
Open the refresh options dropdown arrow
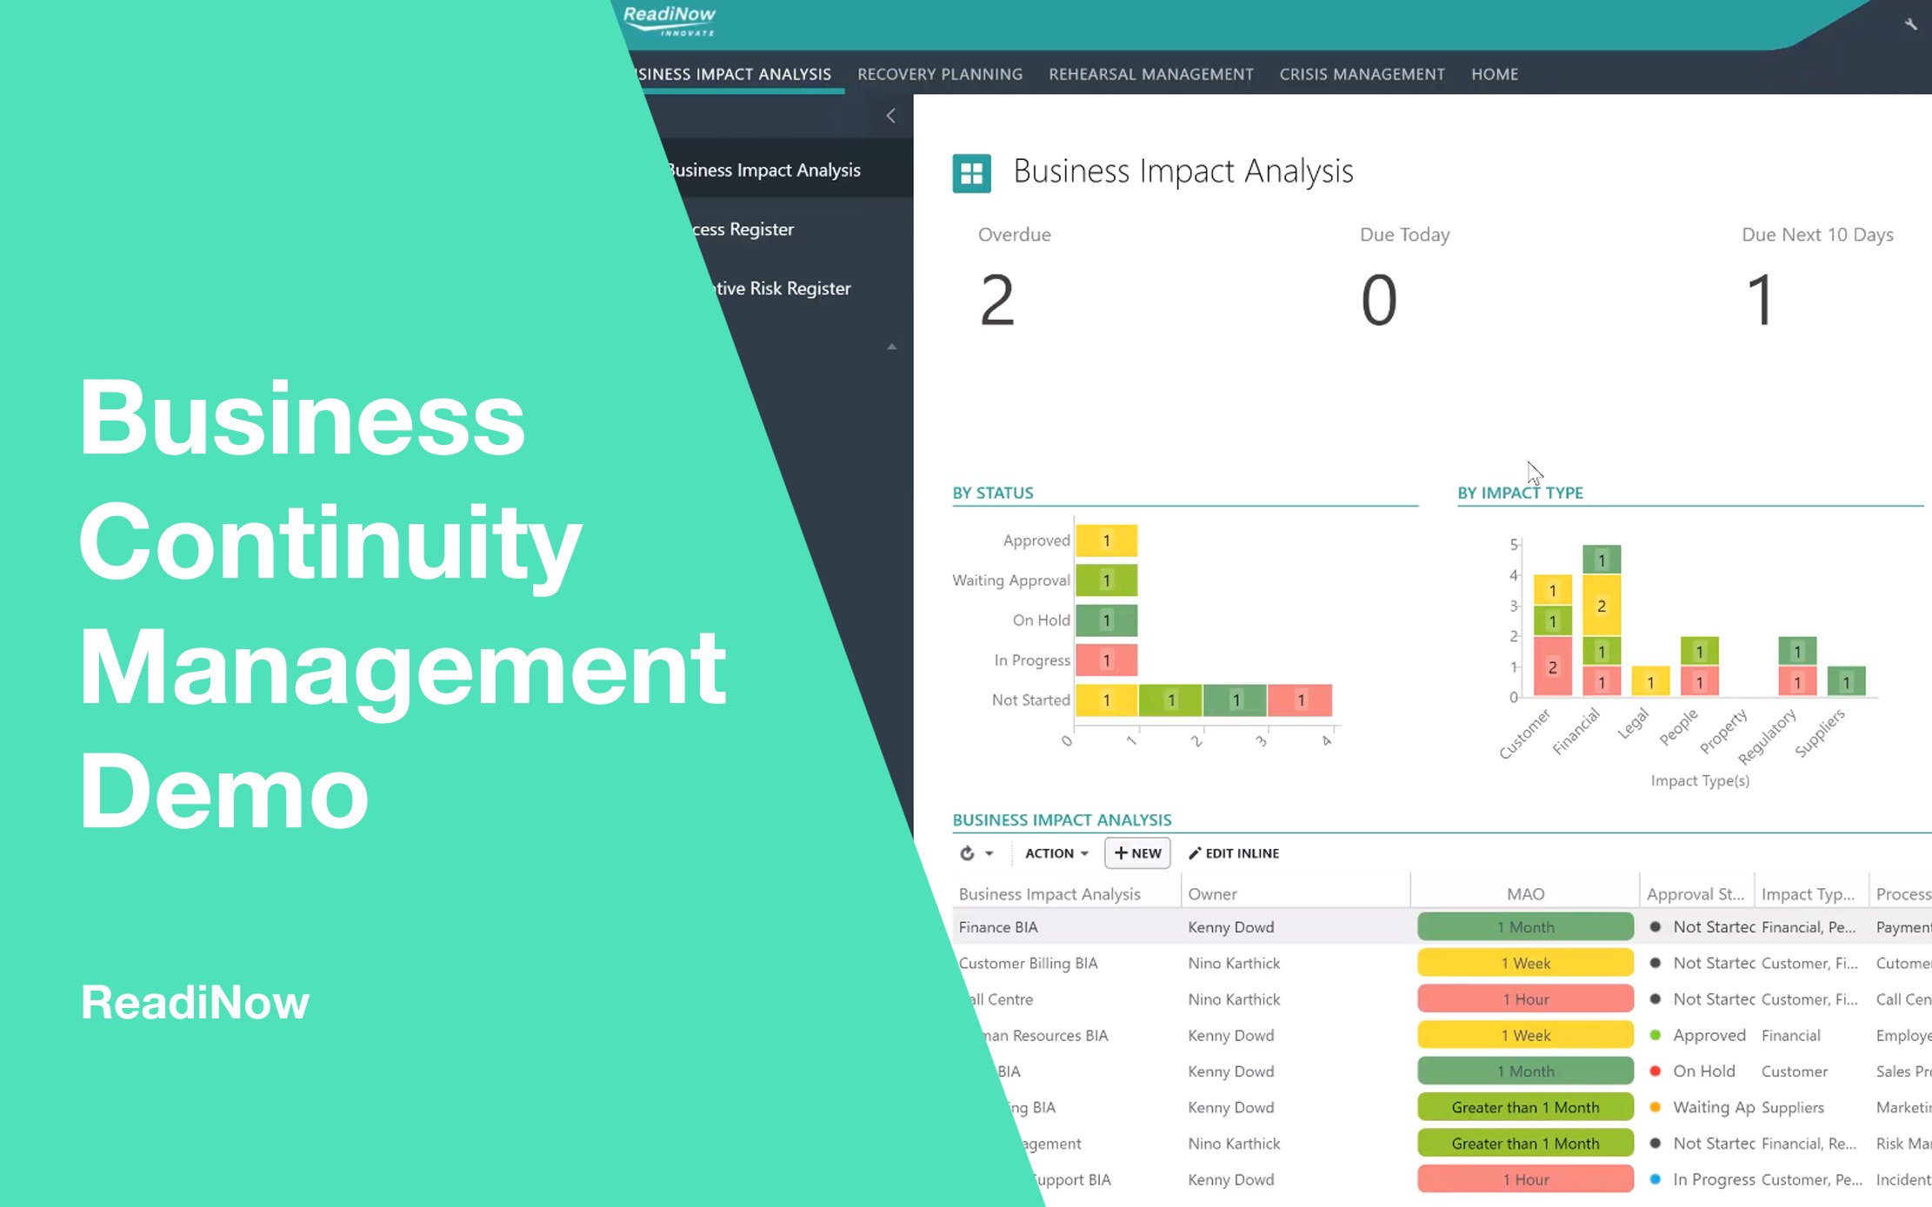click(989, 854)
